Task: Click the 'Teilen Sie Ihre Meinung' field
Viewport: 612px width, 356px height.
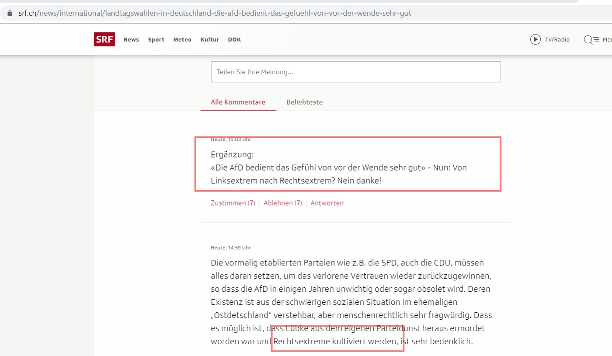Action: pos(355,72)
